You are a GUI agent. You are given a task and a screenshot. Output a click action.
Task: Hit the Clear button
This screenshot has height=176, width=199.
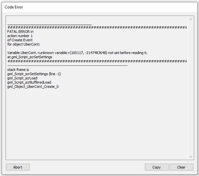pos(181,167)
